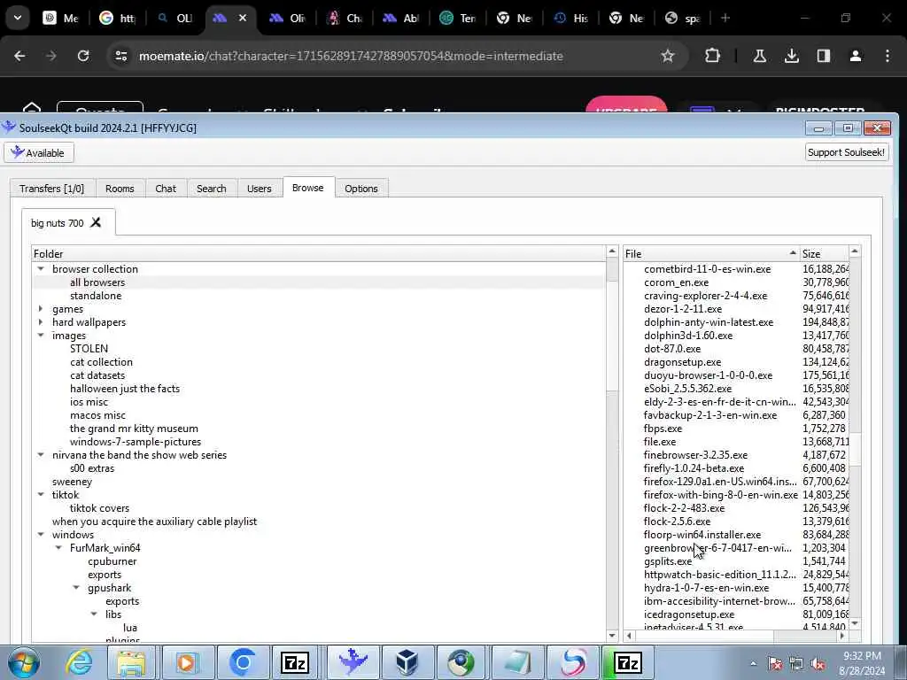Collapse the 'FurMark_win64' folder
This screenshot has height=680, width=907.
pos(58,548)
